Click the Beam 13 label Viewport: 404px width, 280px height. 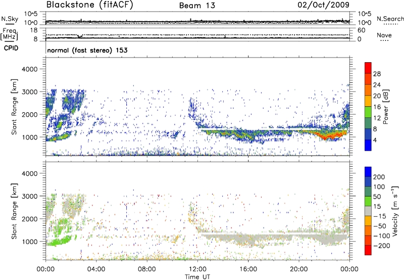click(197, 6)
